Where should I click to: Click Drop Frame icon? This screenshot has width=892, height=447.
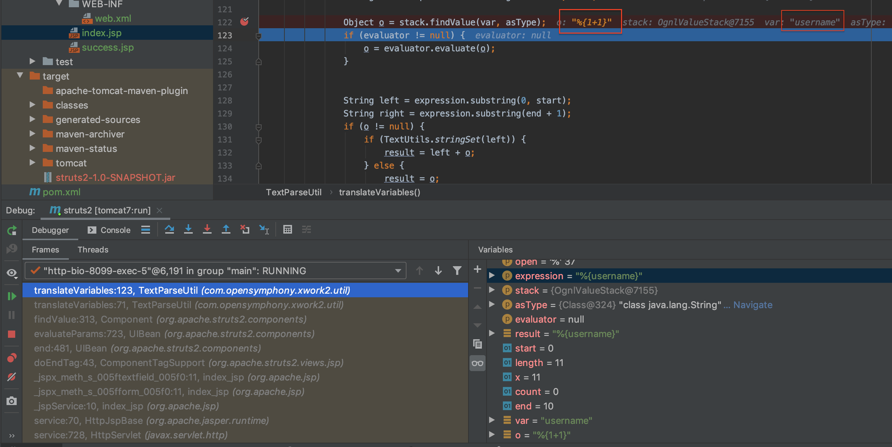click(245, 229)
